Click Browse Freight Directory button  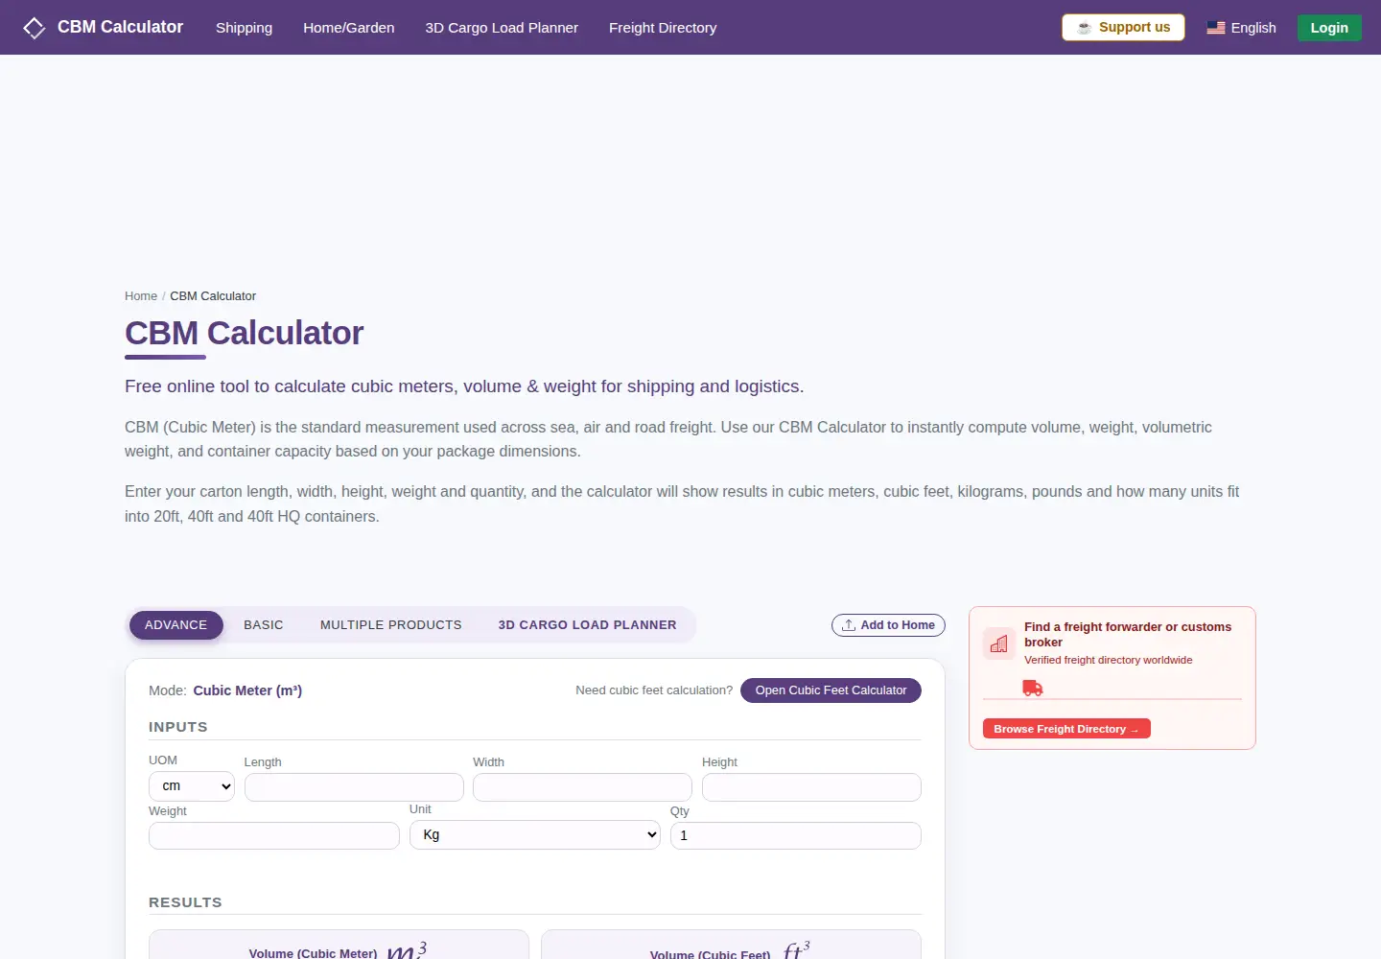point(1066,729)
